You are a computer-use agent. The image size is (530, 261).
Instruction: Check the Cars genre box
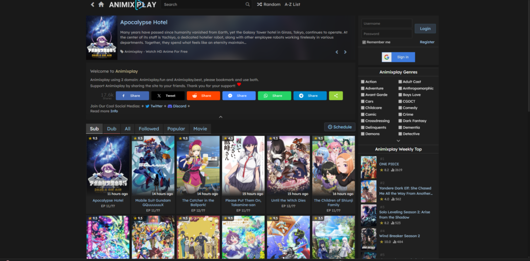click(363, 101)
